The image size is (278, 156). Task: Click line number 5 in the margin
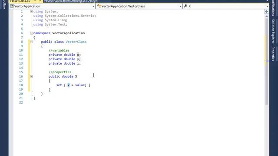tap(22, 29)
